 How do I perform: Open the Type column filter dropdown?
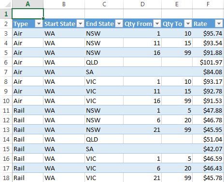pyautogui.click(x=39, y=24)
